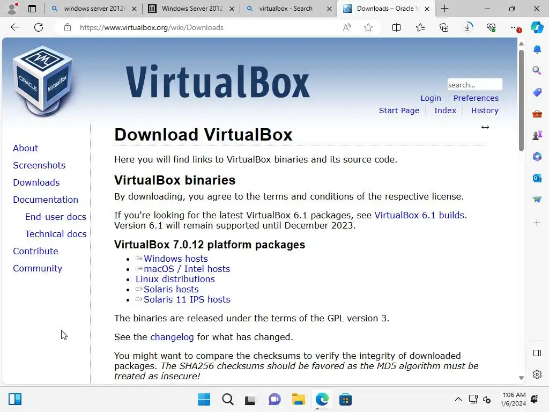Add a new app to sidebar
The height and width of the screenshot is (412, 549).
537,223
